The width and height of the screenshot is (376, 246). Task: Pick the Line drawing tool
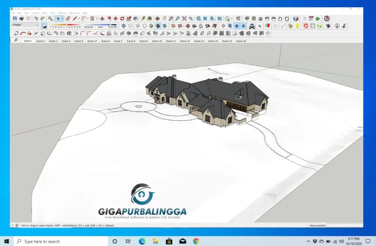(75, 18)
